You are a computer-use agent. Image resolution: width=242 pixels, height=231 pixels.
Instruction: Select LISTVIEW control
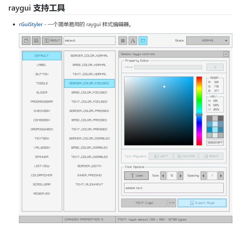(x=42, y=166)
